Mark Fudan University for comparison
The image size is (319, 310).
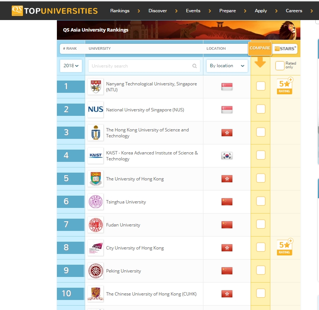(x=261, y=224)
